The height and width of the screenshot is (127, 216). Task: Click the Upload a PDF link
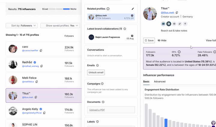(x=97, y=110)
